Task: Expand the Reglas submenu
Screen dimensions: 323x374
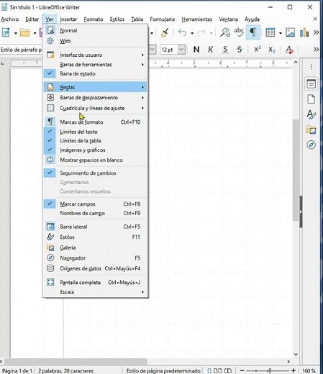Action: coord(95,87)
